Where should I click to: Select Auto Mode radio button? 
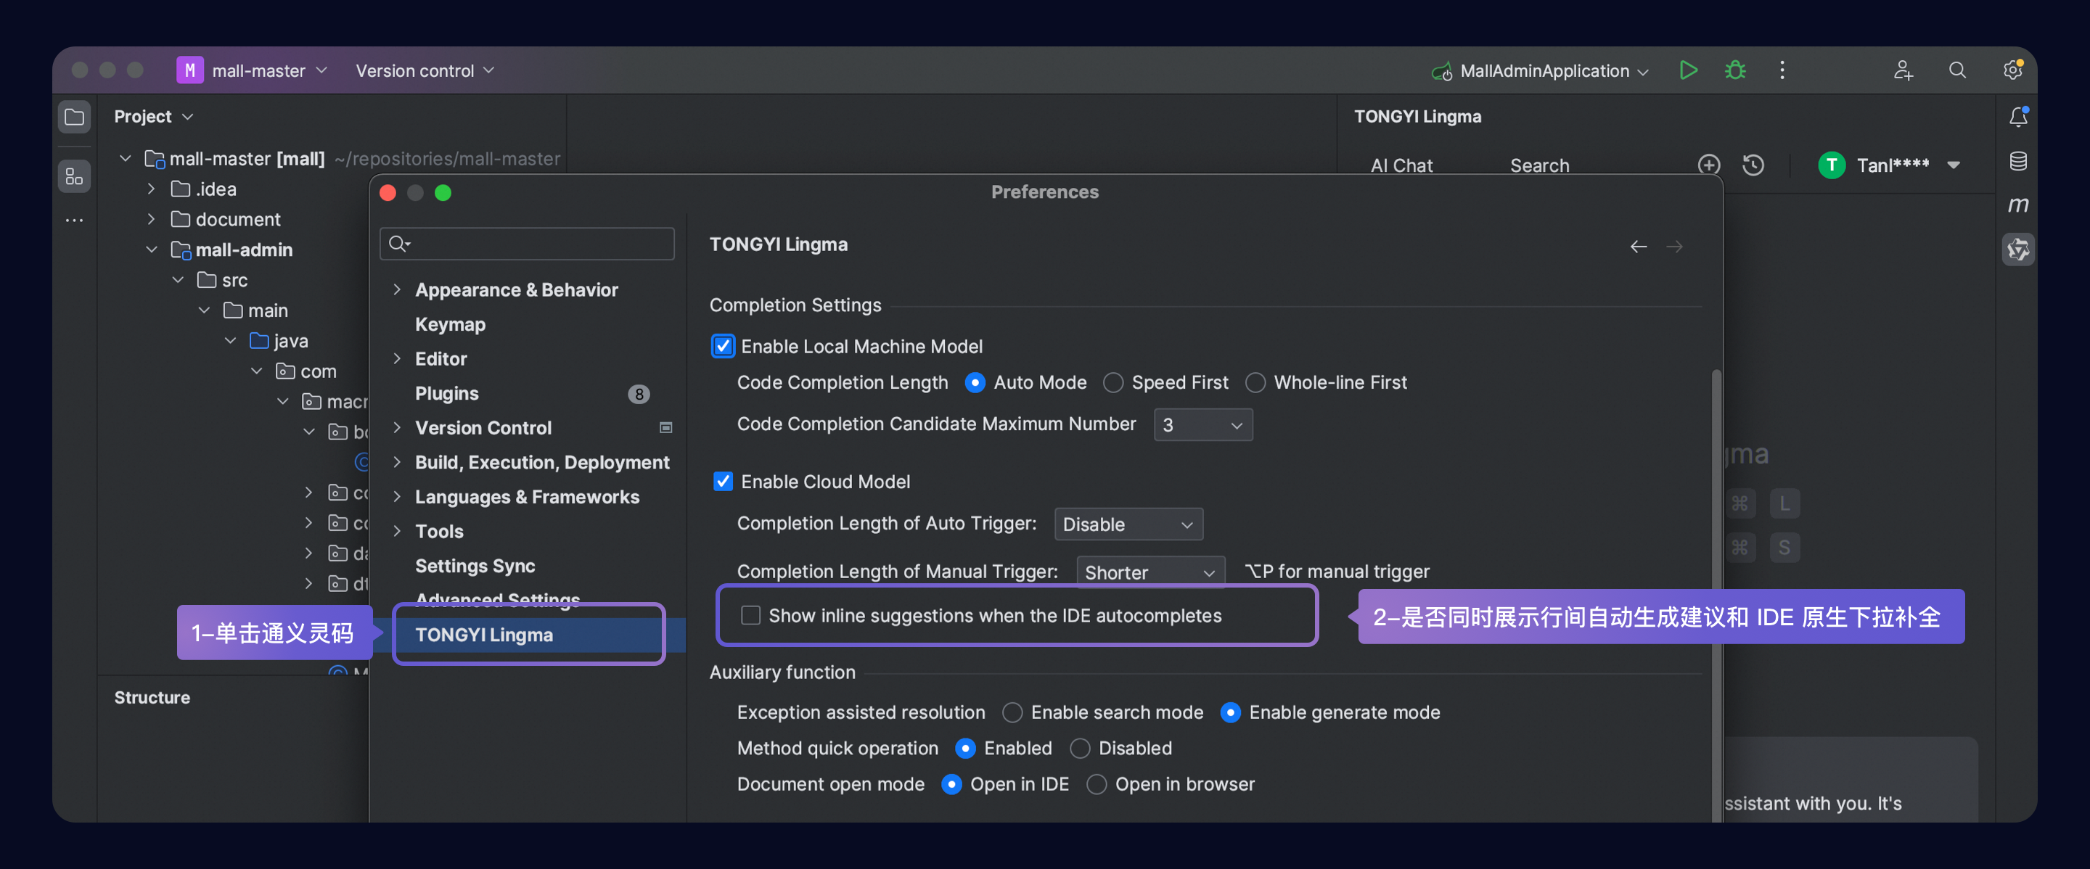[x=975, y=382]
